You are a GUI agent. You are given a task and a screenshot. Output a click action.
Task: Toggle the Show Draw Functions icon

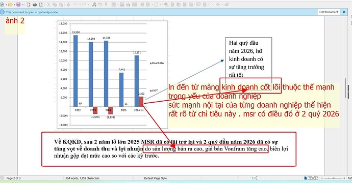(227, 5)
